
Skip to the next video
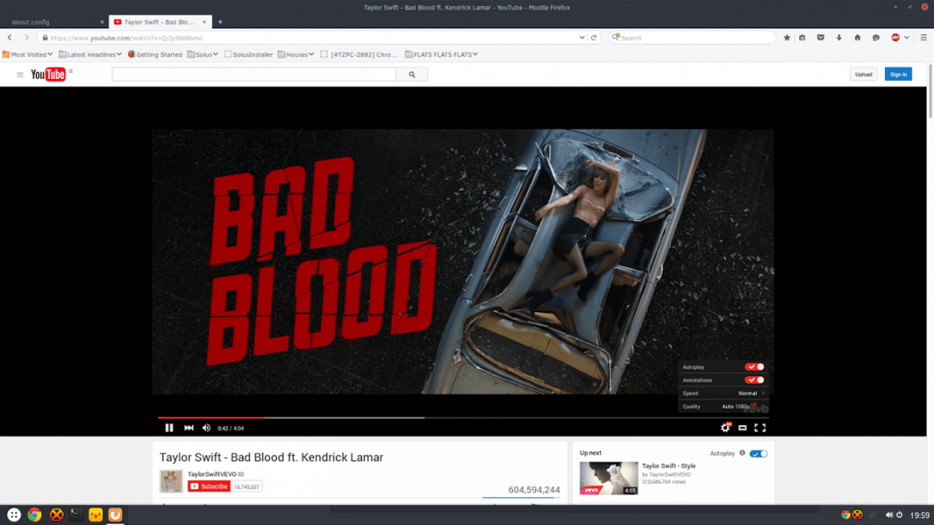[188, 428]
